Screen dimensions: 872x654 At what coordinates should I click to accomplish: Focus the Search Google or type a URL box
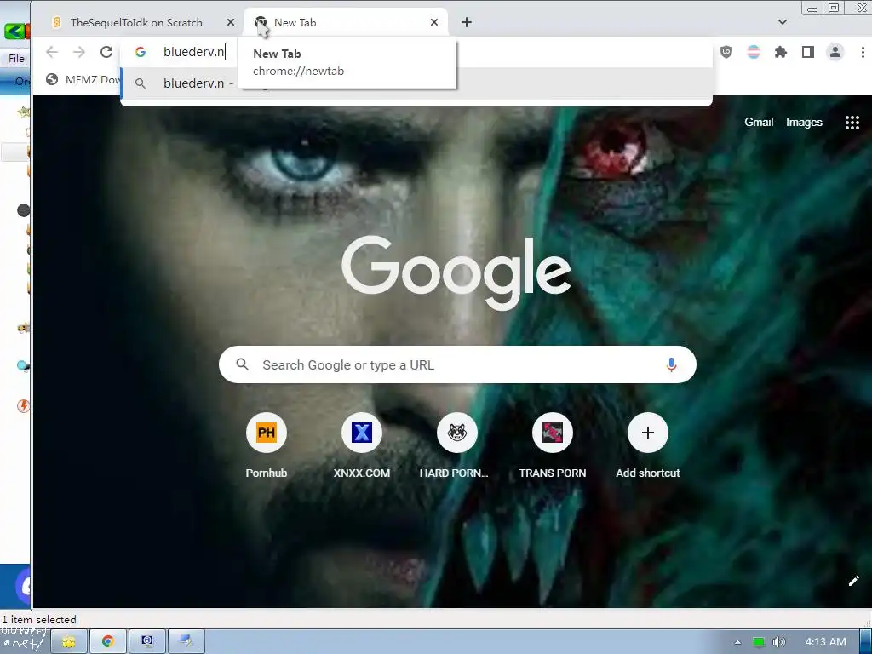457,364
